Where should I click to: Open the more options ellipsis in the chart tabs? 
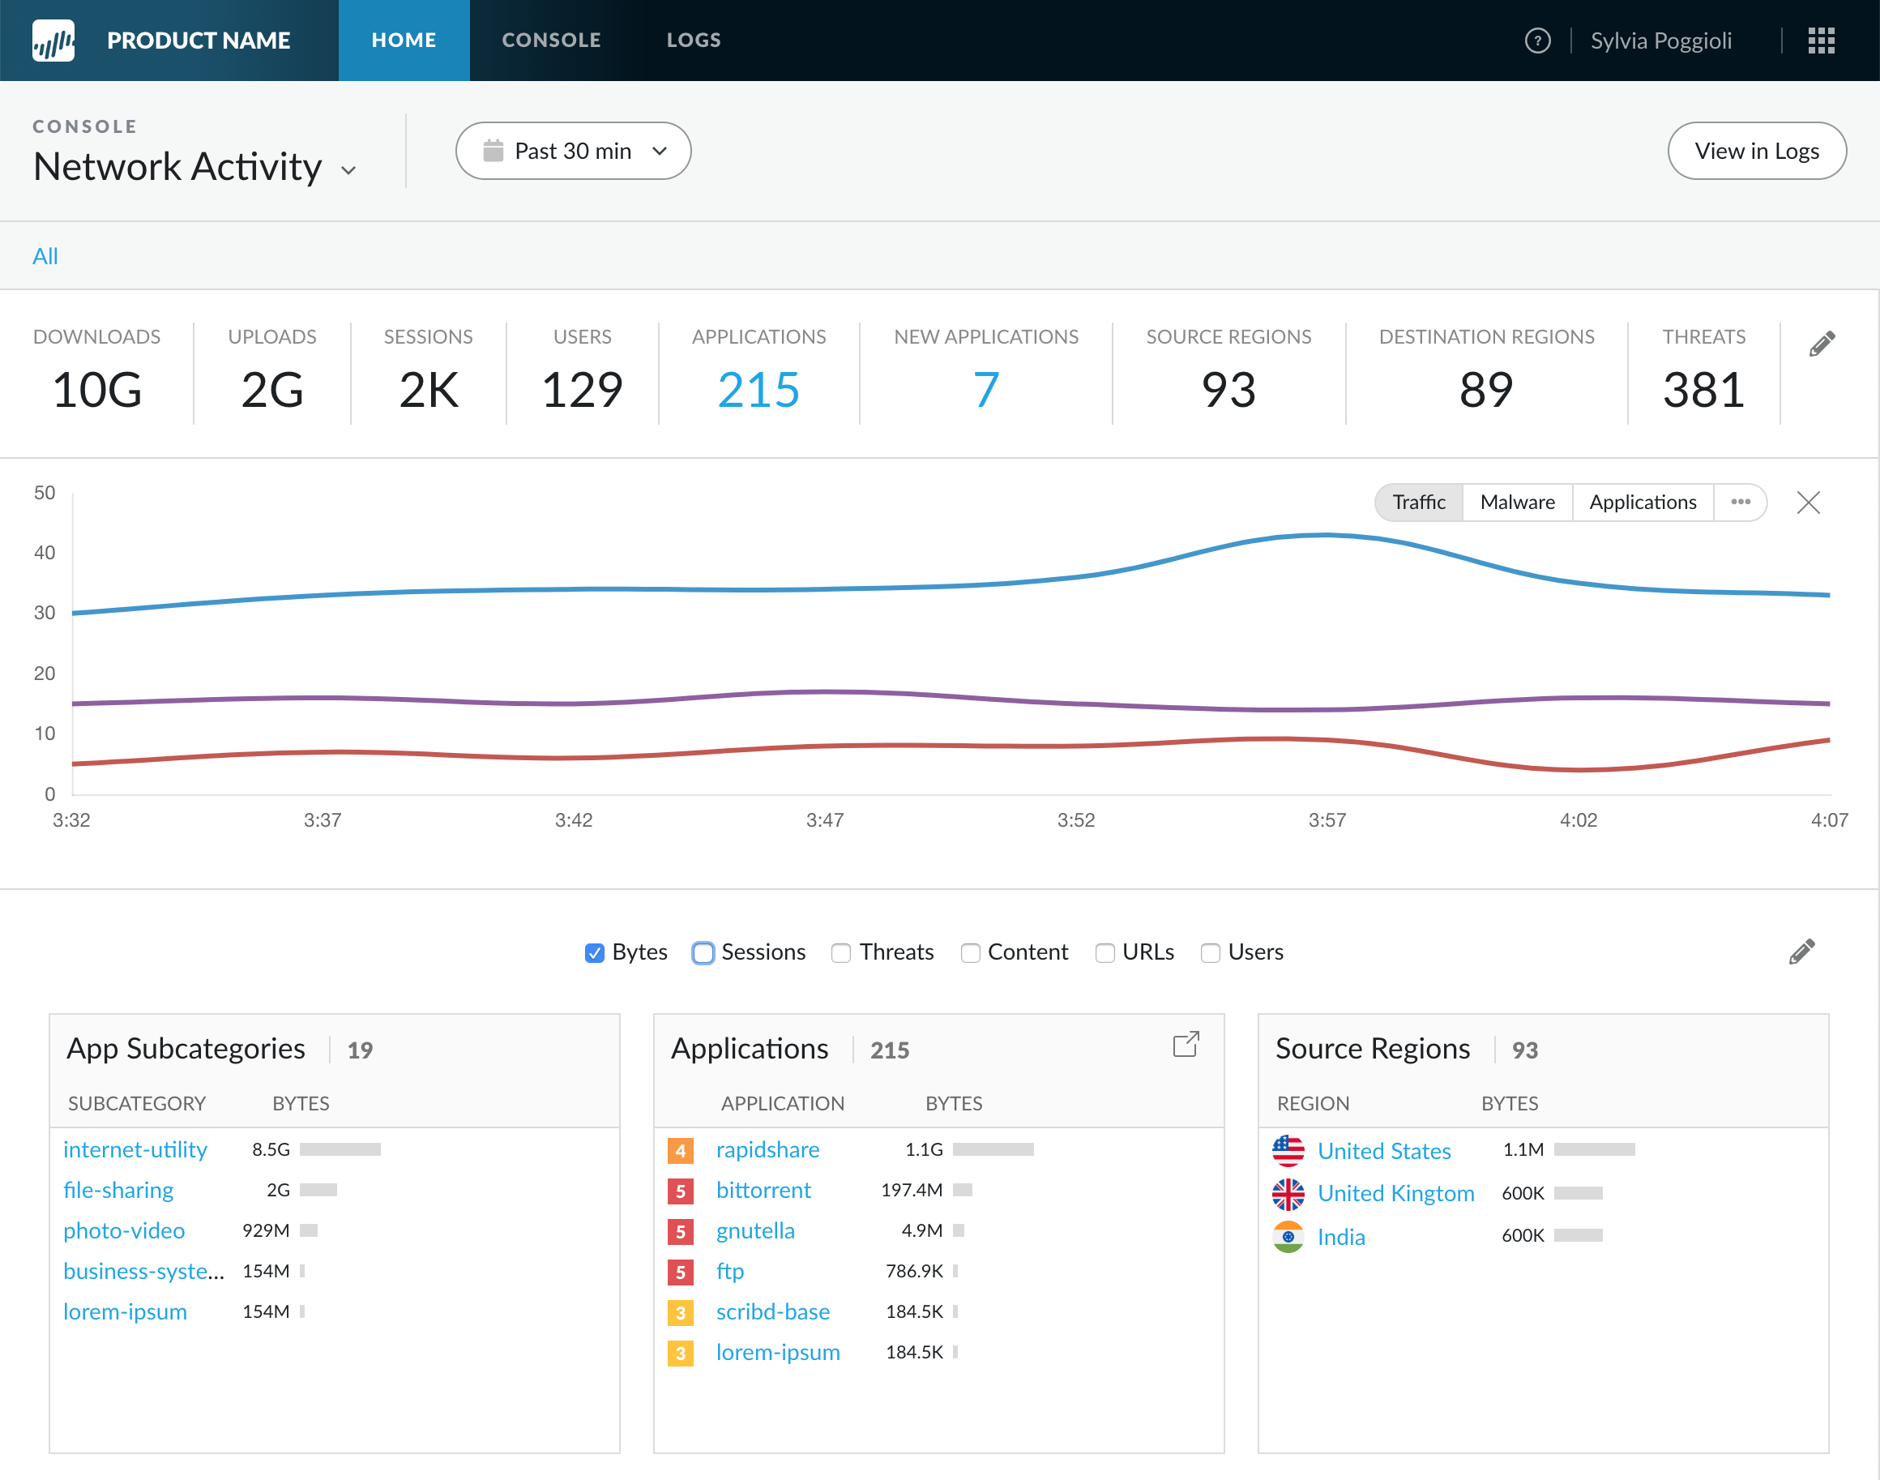pos(1740,503)
